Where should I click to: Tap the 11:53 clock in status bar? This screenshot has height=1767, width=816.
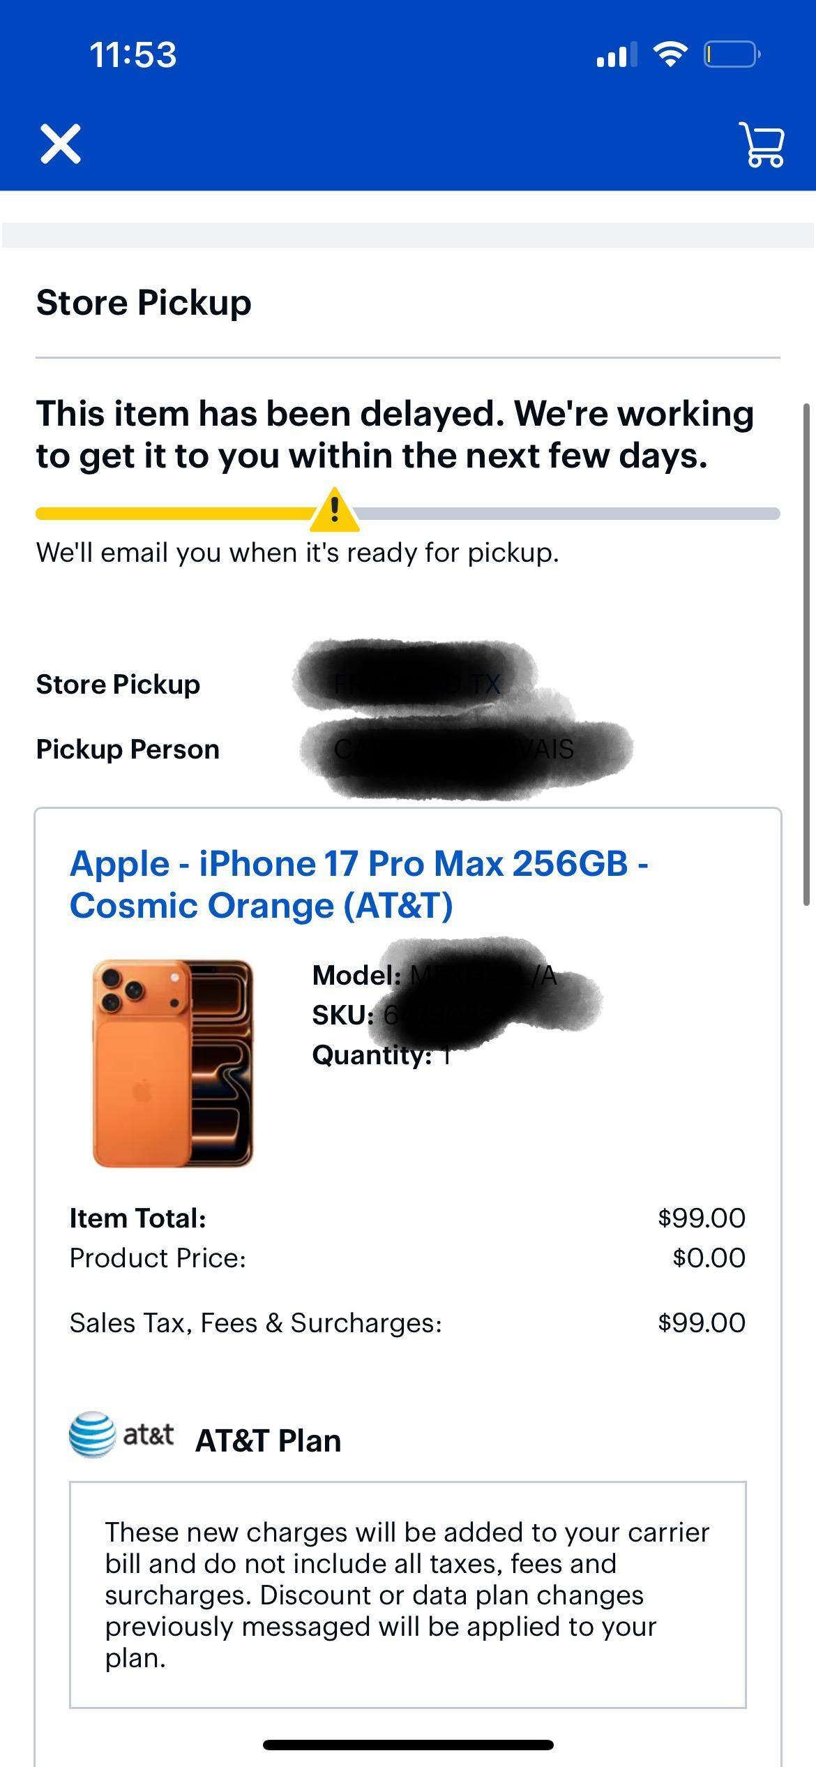(133, 54)
